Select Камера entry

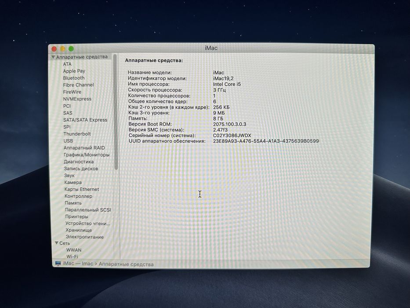pyautogui.click(x=73, y=182)
